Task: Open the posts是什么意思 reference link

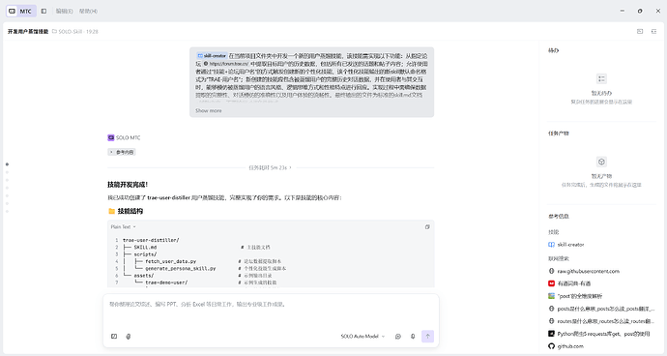Action: 606,309
